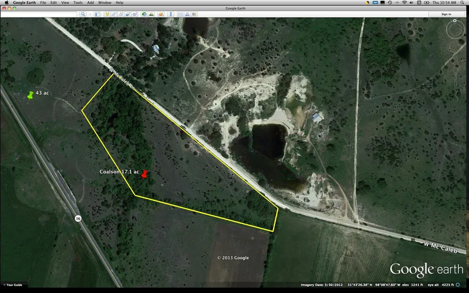Viewport: 469px width, 293px height.
Task: Click the Sign in button
Action: pos(446,14)
